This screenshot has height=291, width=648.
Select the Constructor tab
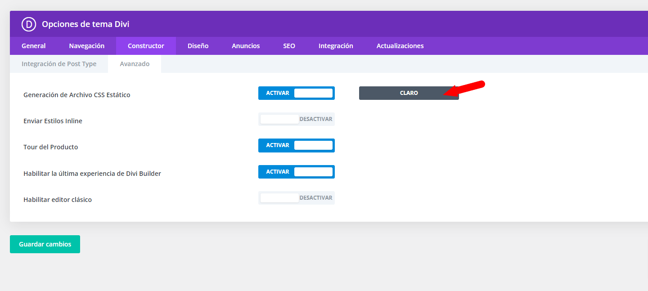[146, 46]
